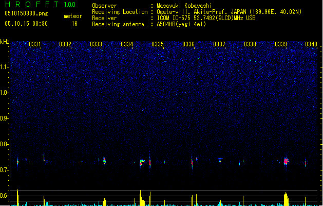The height and width of the screenshot is (206, 323).
Task: Click the 0332 time marker
Action: click(x=65, y=44)
